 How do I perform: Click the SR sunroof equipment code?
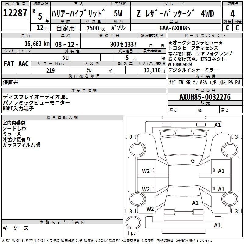[x=188, y=82]
